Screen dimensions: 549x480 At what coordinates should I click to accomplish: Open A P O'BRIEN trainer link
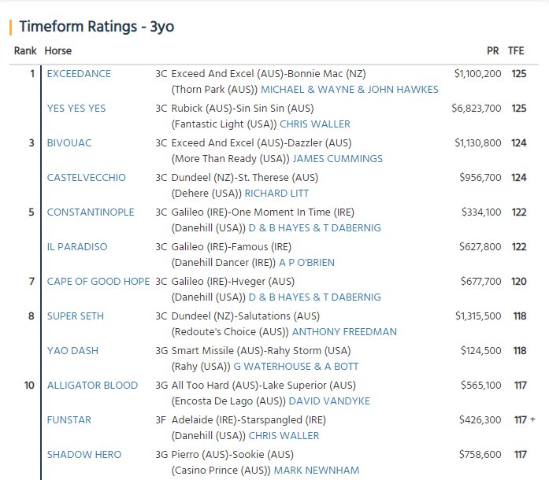click(x=306, y=263)
